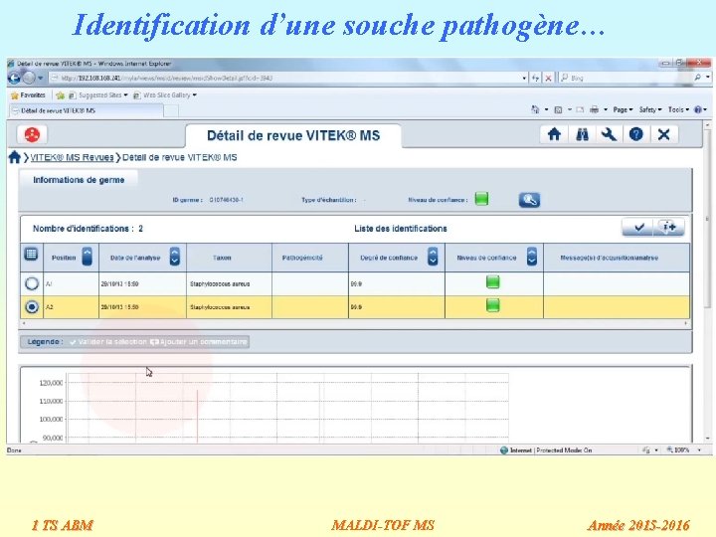Open a new browser tab
This screenshot has width=716, height=537.
coord(171,110)
